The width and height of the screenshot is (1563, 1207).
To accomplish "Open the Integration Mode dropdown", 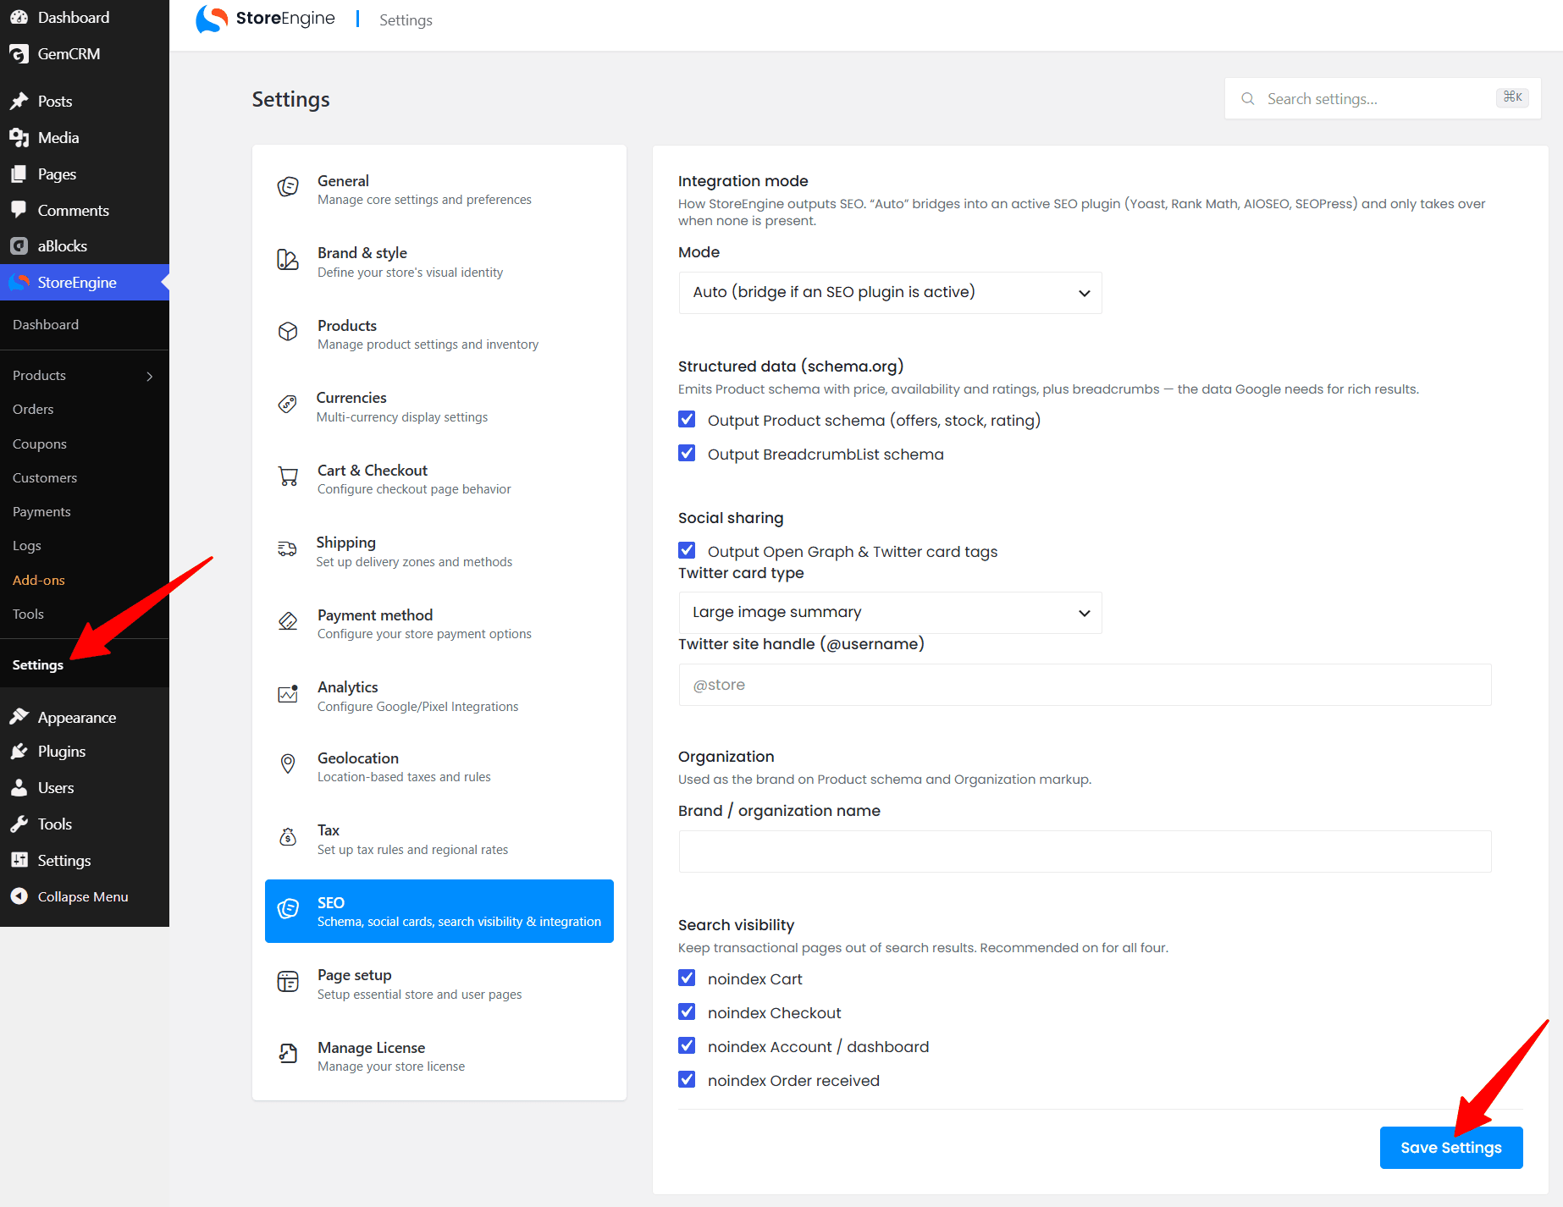I will (890, 293).
